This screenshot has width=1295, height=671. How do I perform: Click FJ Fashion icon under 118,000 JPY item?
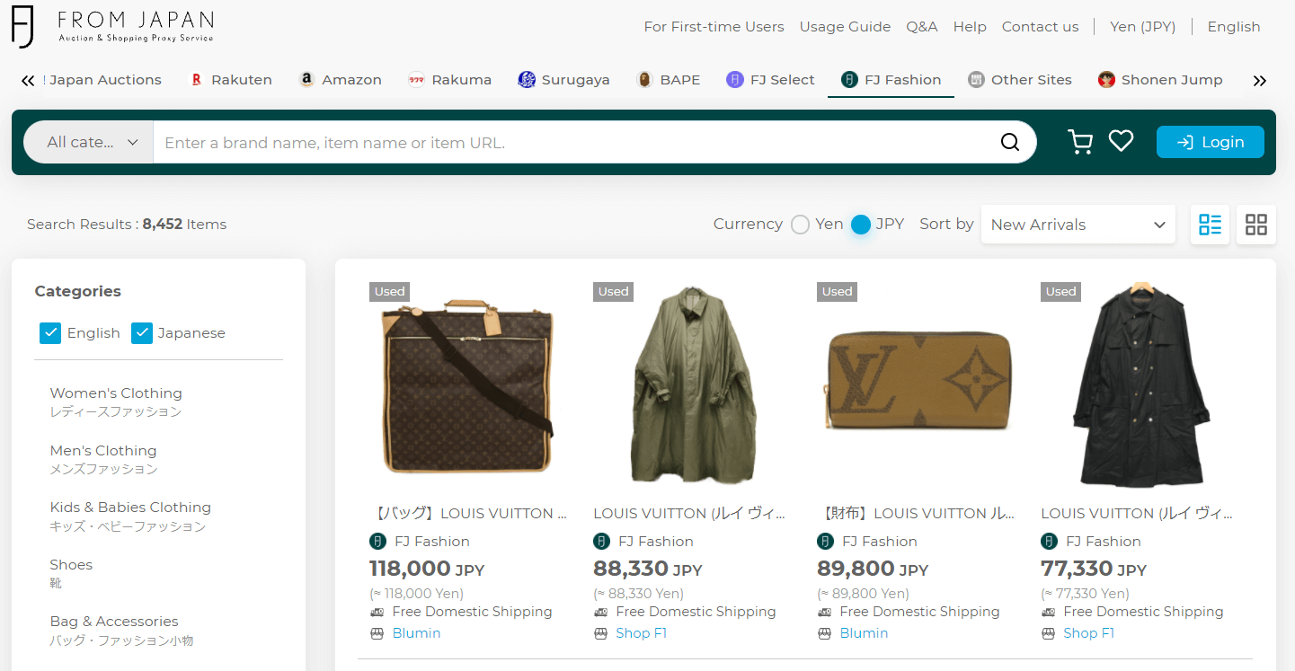pyautogui.click(x=377, y=541)
